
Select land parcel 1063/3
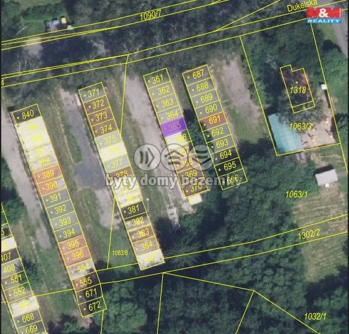[300, 126]
